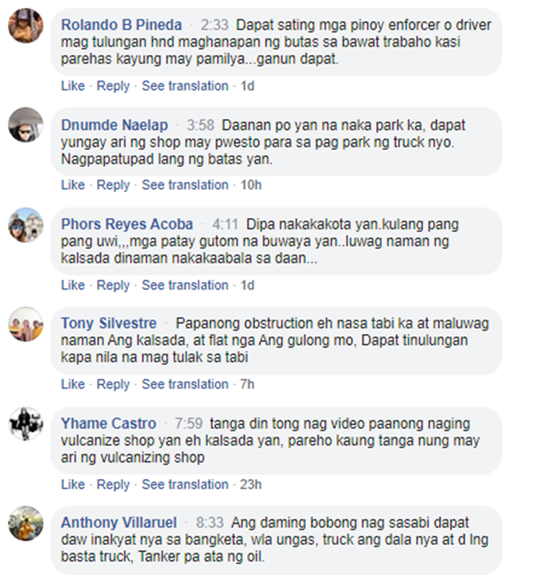The image size is (534, 575).
Task: Like Rolando B Pineda's comment
Action: (73, 86)
